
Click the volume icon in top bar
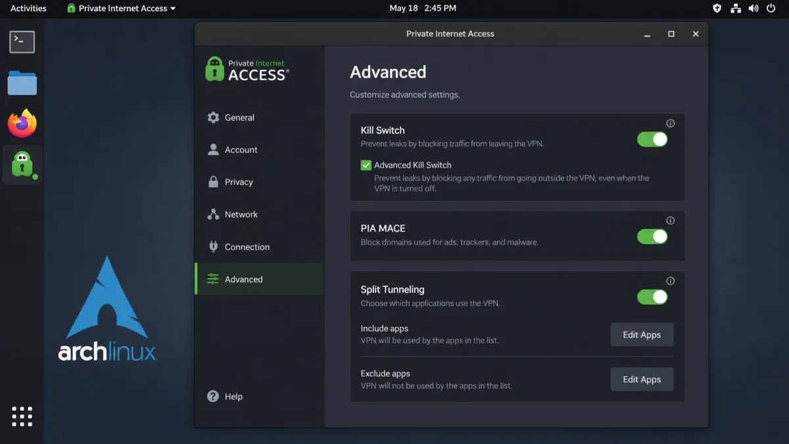753,9
